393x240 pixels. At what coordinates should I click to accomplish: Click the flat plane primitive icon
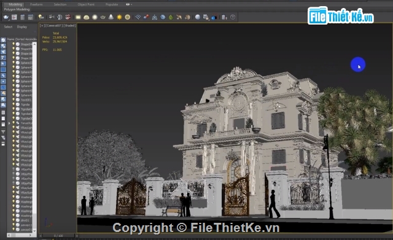coord(78,17)
